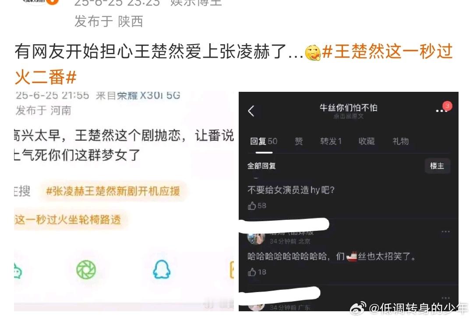
Task: Open the 这一秒过火坐轮椅路透 trending tag
Action: [68, 220]
